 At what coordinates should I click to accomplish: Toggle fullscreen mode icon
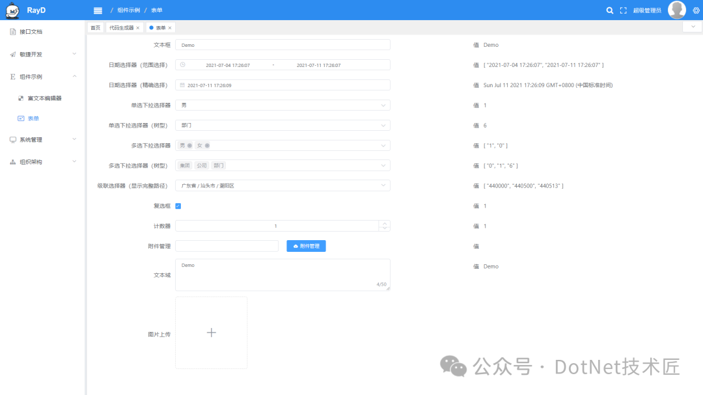623,10
